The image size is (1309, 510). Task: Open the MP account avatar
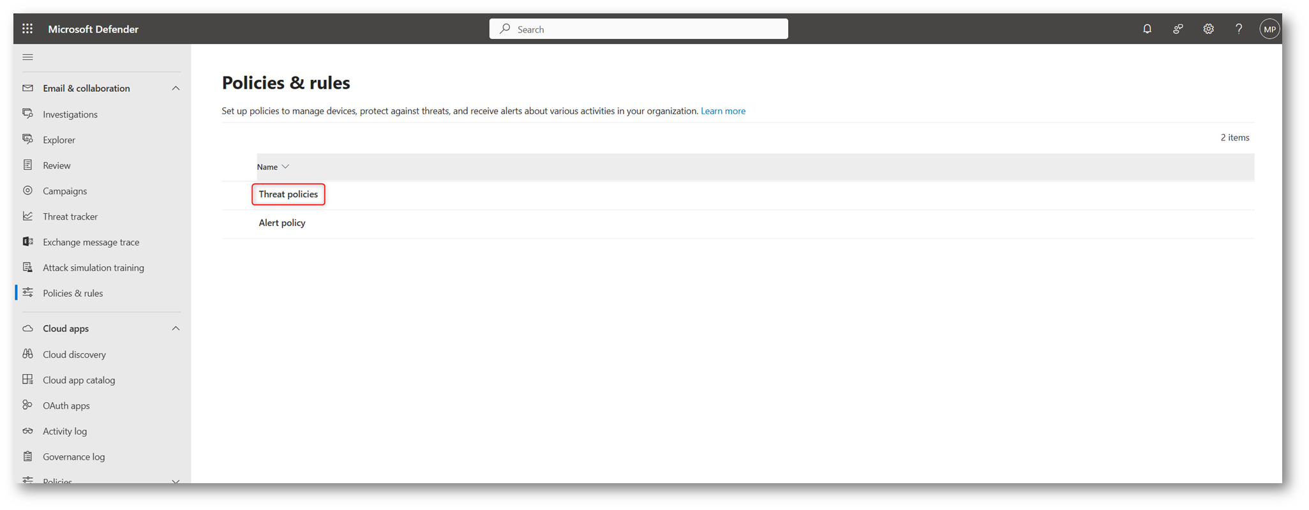(1269, 29)
